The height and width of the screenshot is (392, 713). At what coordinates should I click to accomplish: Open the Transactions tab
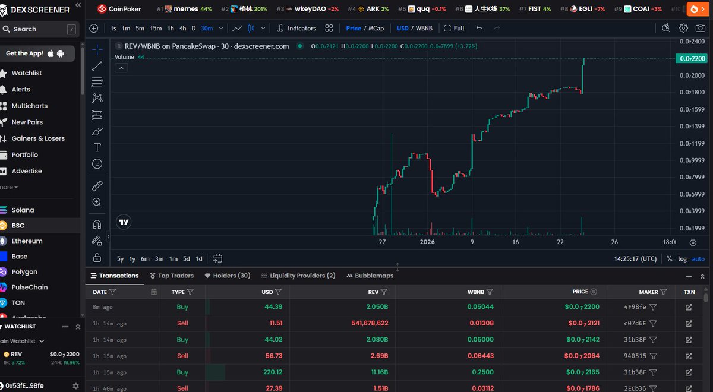point(114,276)
